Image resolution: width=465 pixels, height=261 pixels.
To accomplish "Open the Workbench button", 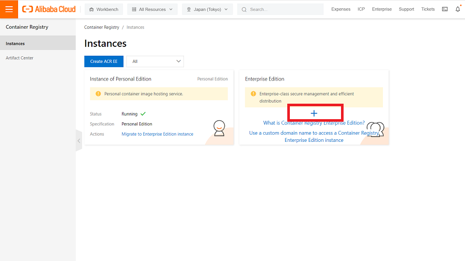I will click(x=103, y=9).
